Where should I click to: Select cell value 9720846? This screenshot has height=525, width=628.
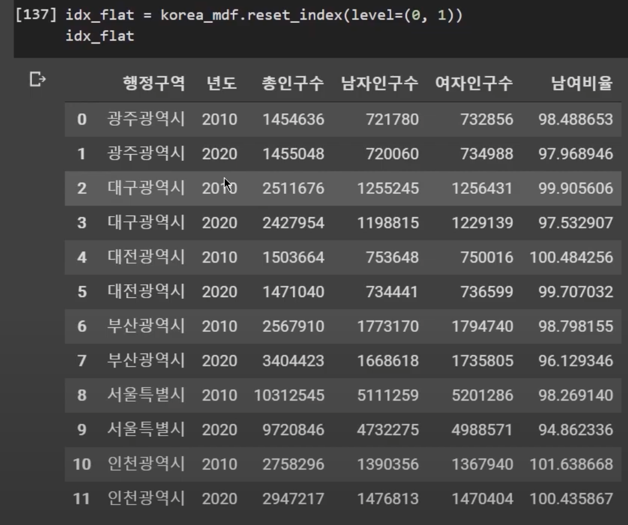293,429
